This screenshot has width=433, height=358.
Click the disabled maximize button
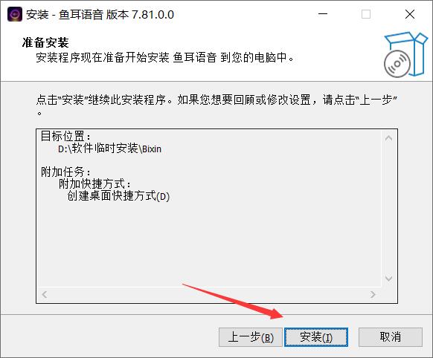click(366, 14)
